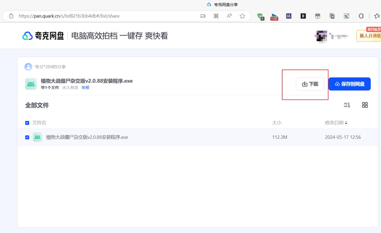The height and width of the screenshot is (233, 381).
Task: Click the send-to-devices icon in the address bar
Action: 203,16
